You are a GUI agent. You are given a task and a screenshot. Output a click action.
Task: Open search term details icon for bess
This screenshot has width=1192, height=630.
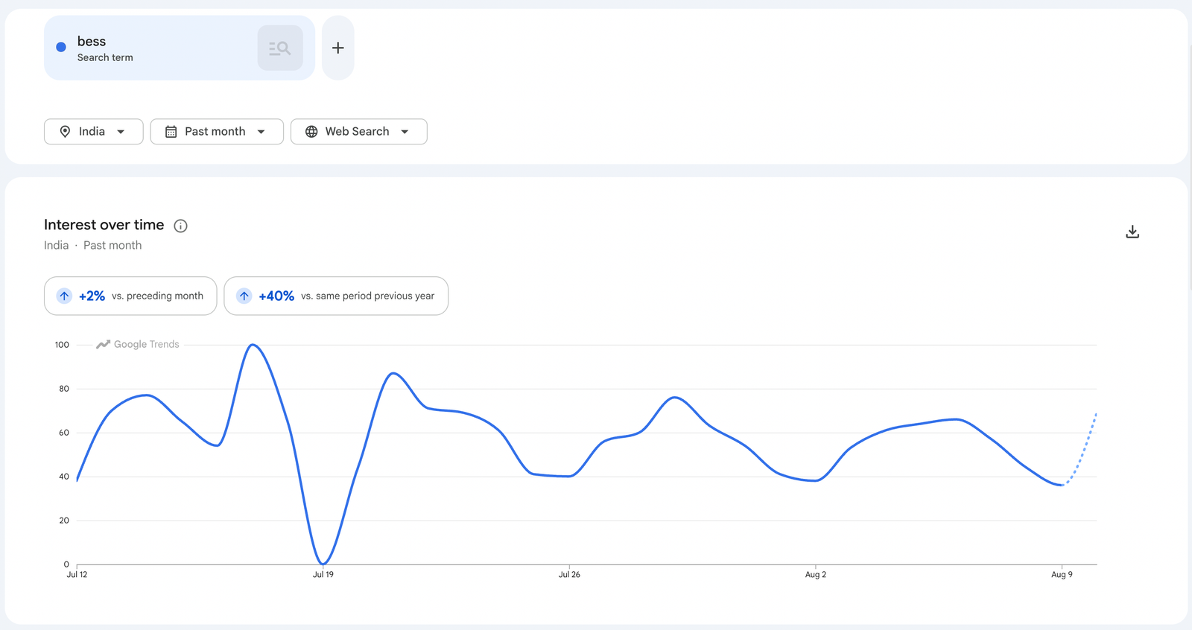pyautogui.click(x=280, y=48)
